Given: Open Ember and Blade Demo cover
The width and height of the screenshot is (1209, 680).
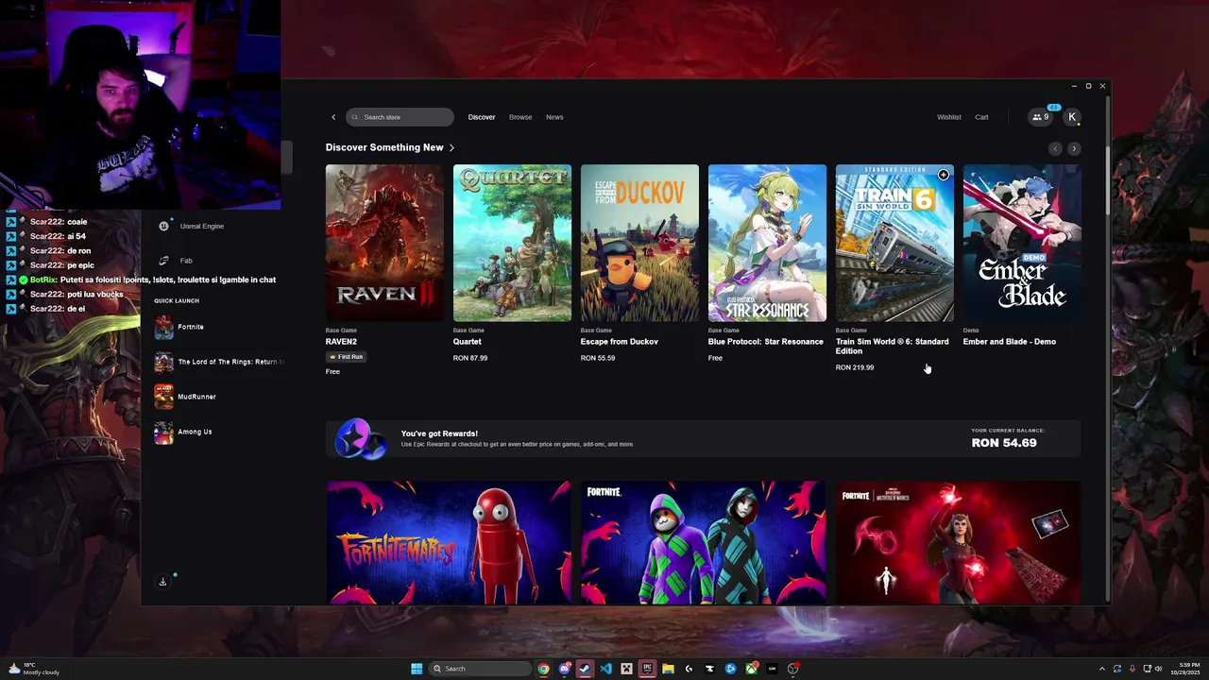Looking at the screenshot, I should pyautogui.click(x=1022, y=243).
